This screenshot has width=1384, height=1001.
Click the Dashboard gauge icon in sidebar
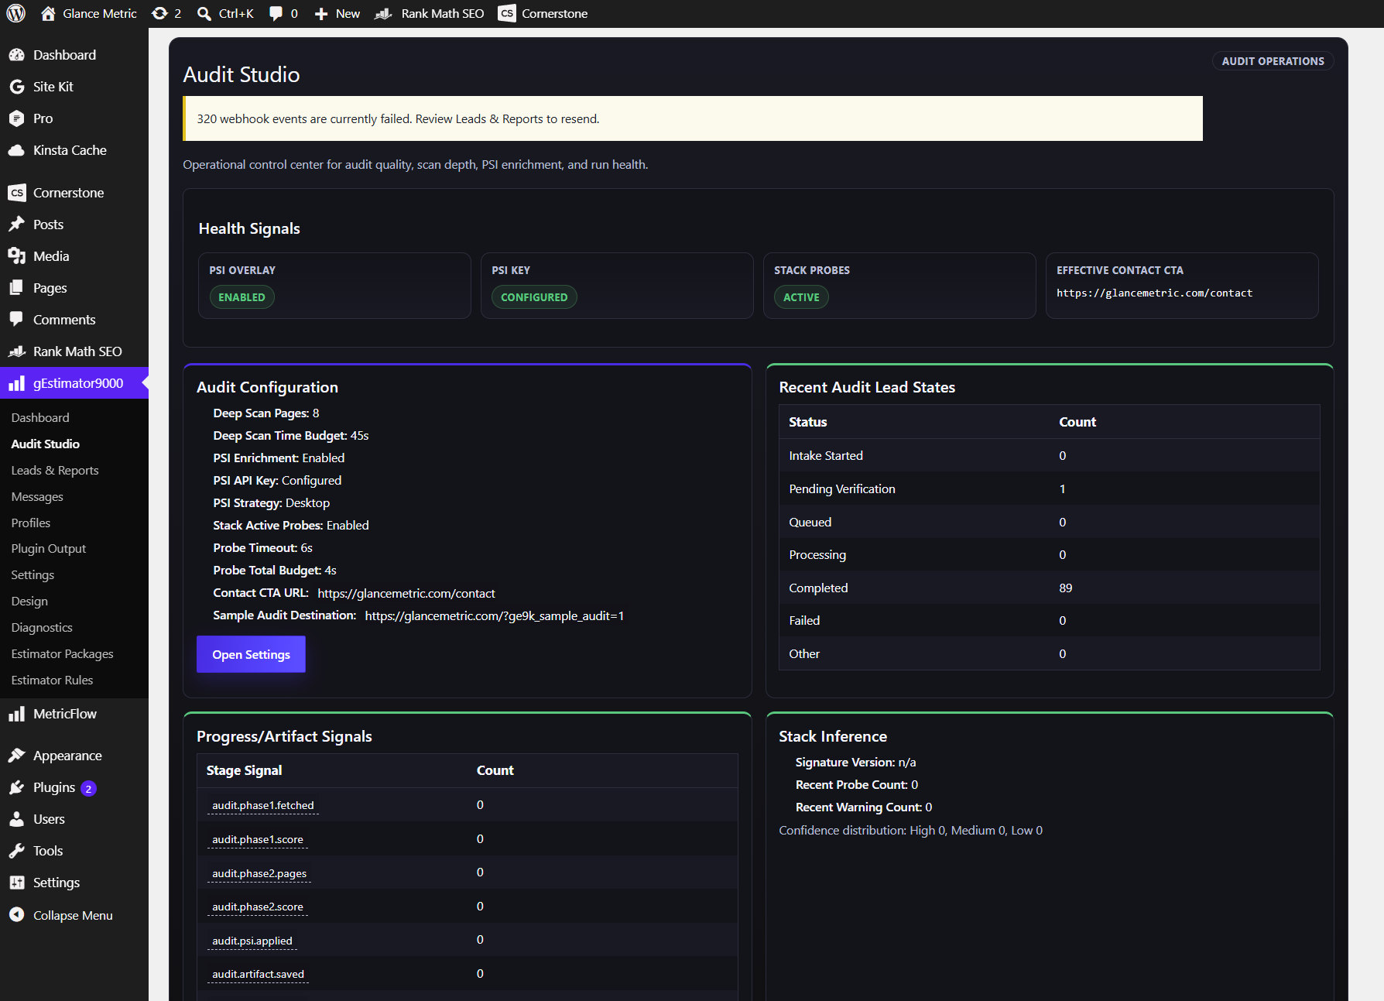16,55
